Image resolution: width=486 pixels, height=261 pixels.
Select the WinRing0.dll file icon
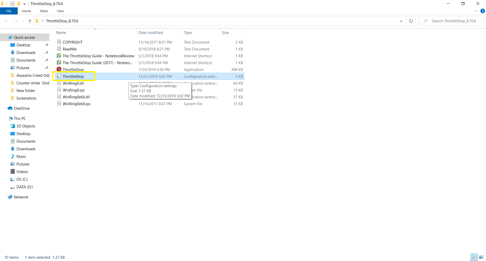click(x=59, y=83)
